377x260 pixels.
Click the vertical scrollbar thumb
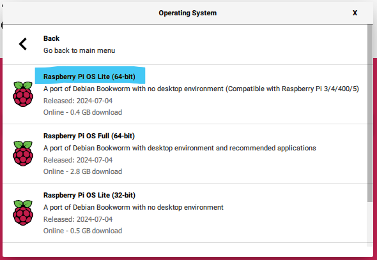pyautogui.click(x=370, y=113)
